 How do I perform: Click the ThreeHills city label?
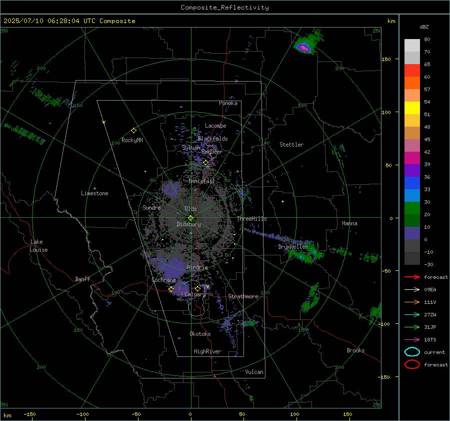tap(251, 219)
